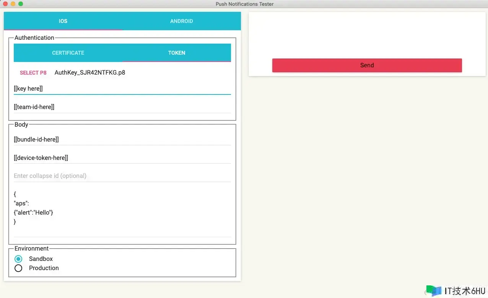The width and height of the screenshot is (488, 298).
Task: Focus the device-token input field
Action: point(122,158)
